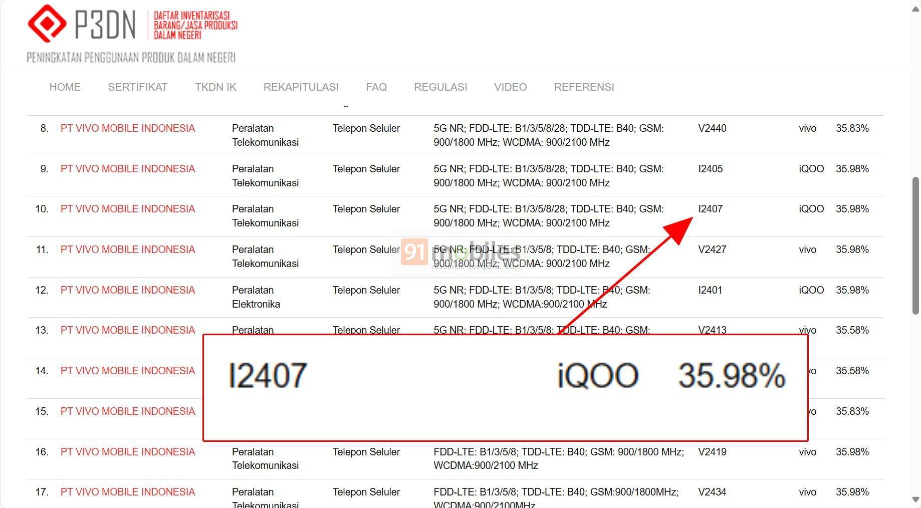This screenshot has height=508, width=921.
Task: Click the P3DN logo in the header
Action: coord(132,33)
